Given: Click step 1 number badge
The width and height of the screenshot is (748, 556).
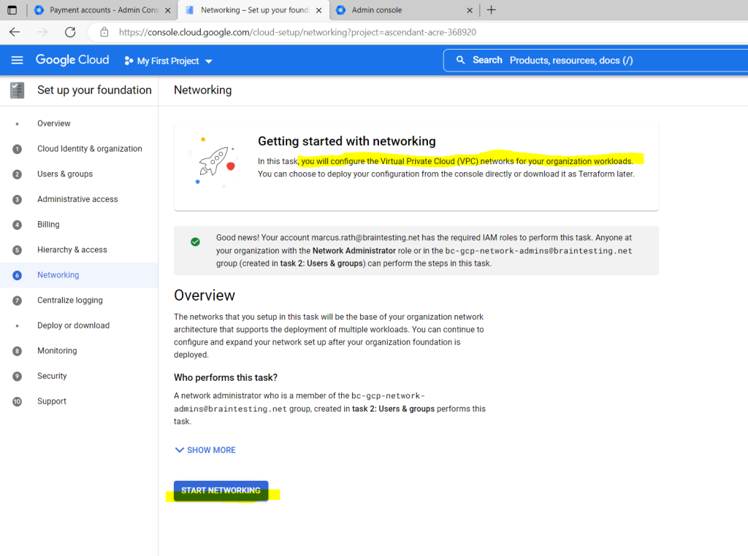Looking at the screenshot, I should tap(18, 149).
